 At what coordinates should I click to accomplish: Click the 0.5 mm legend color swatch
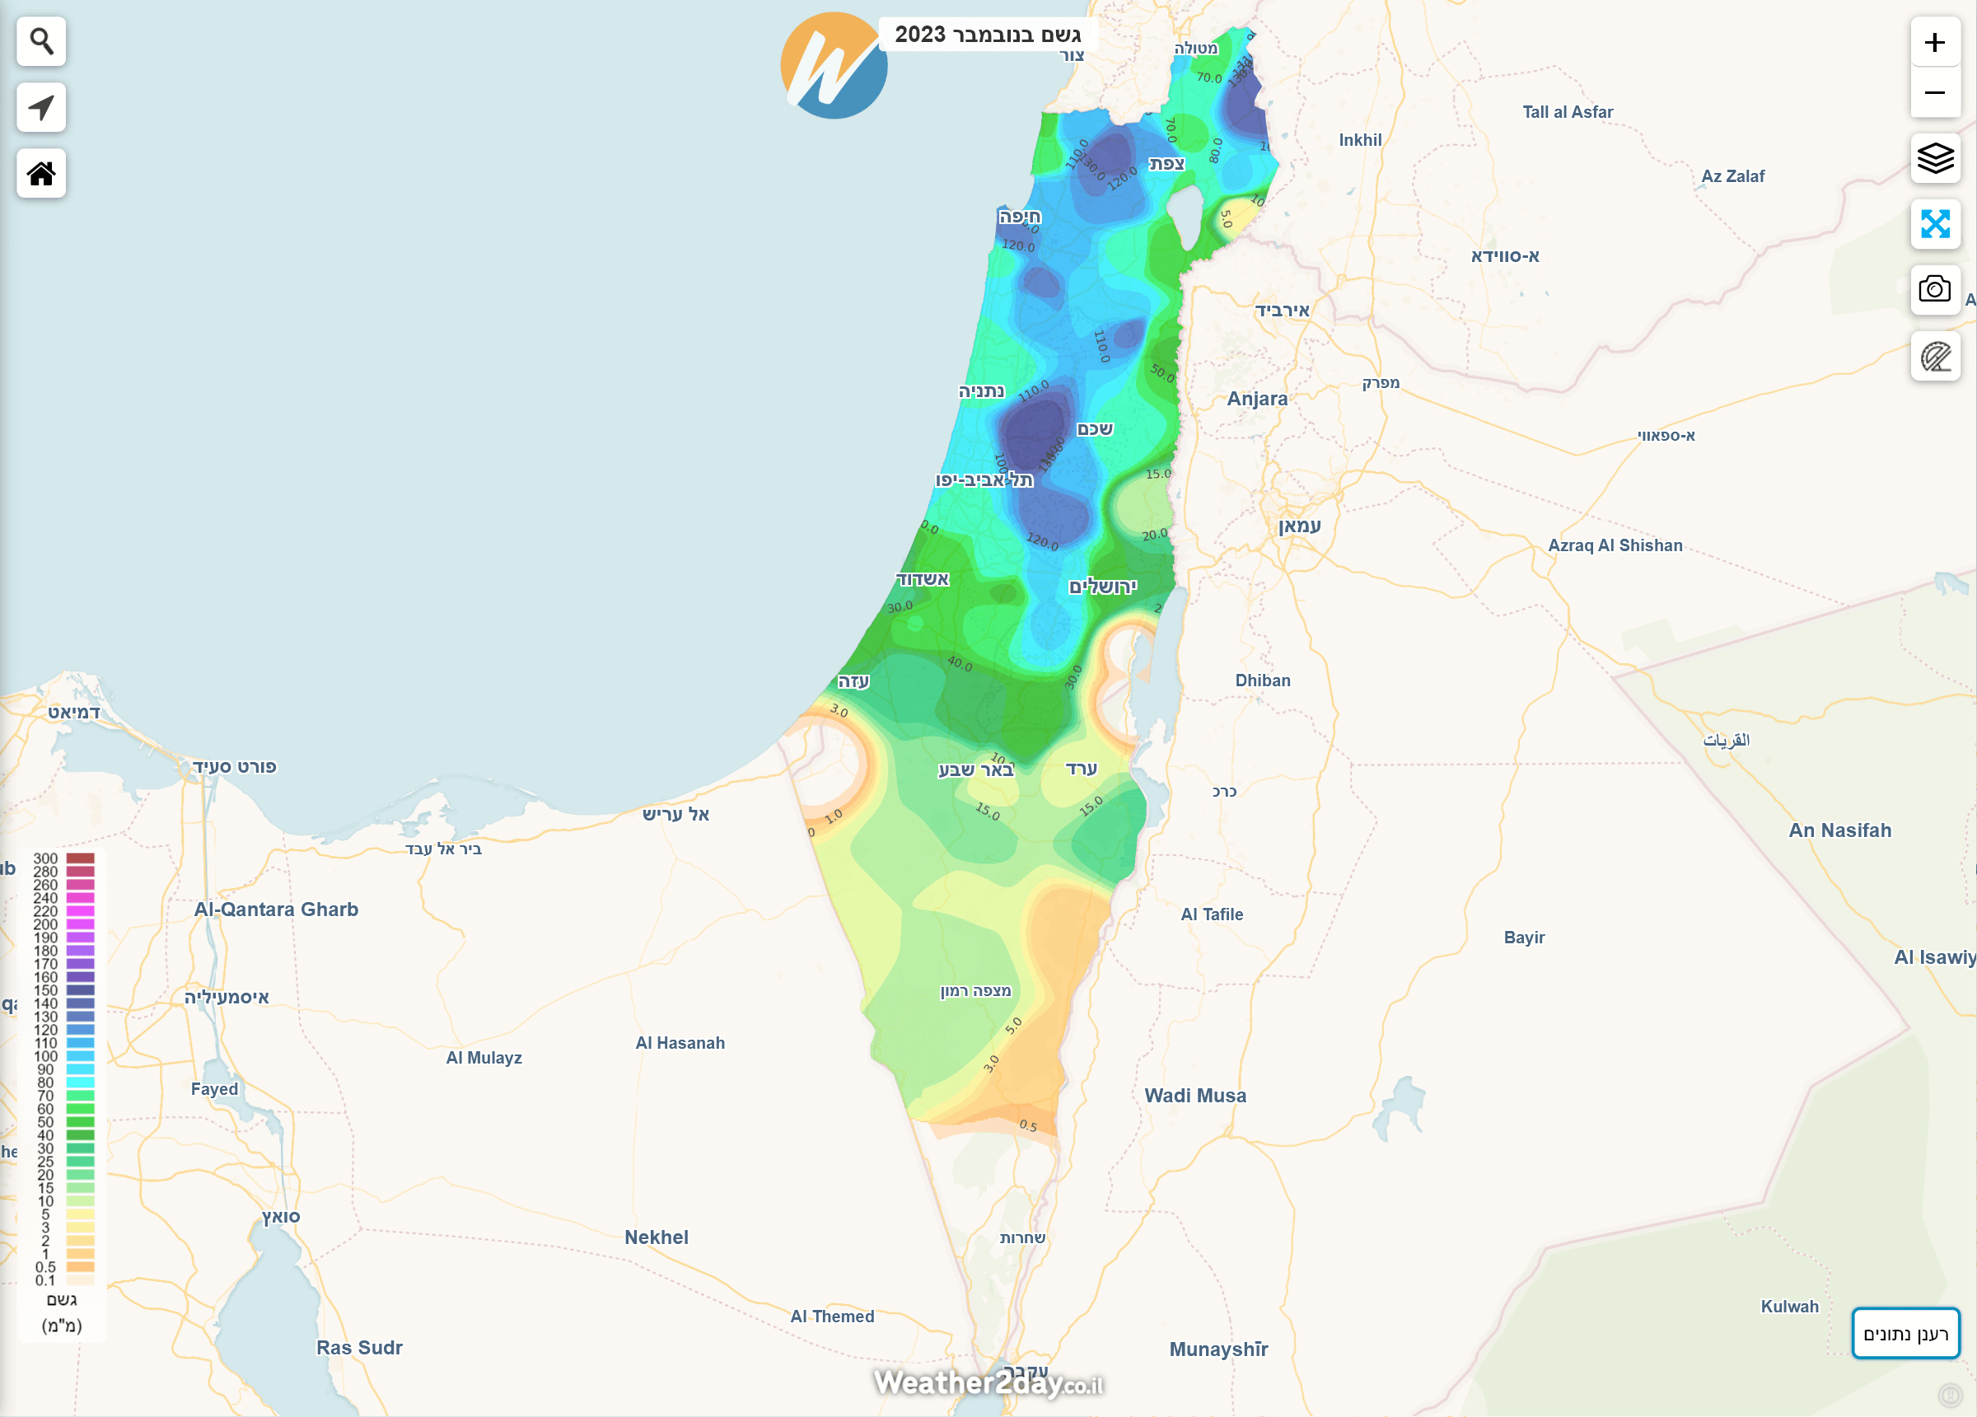pos(80,1267)
